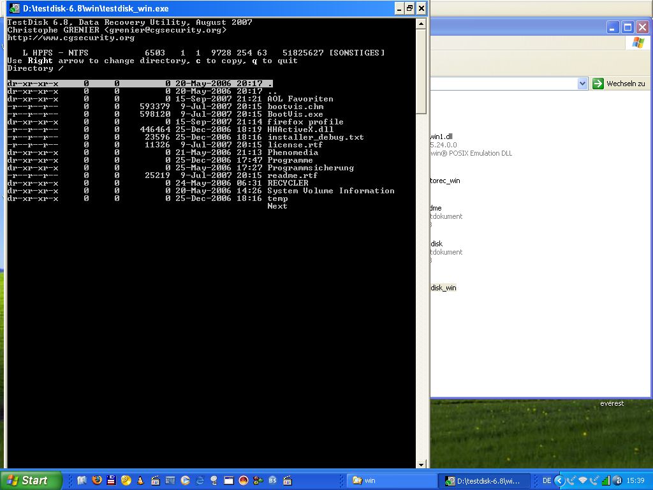The width and height of the screenshot is (653, 490).
Task: Click the 'Wechseln zu' go button in Explorer
Action: coord(619,84)
